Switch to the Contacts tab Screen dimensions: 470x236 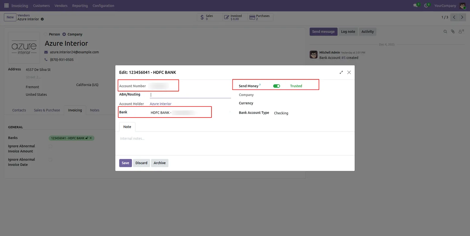tap(19, 110)
